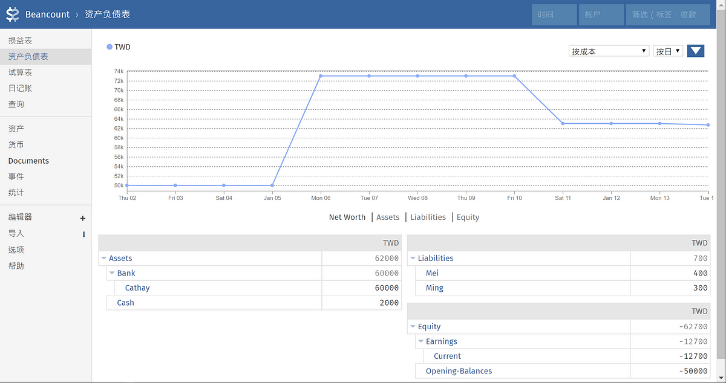Click the download arrow beside 导入
The width and height of the screenshot is (726, 383).
(x=83, y=234)
